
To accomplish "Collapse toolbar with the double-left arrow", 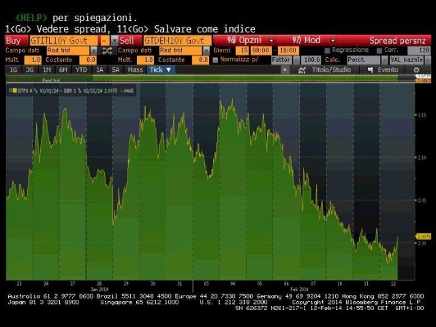I will tap(284, 70).
